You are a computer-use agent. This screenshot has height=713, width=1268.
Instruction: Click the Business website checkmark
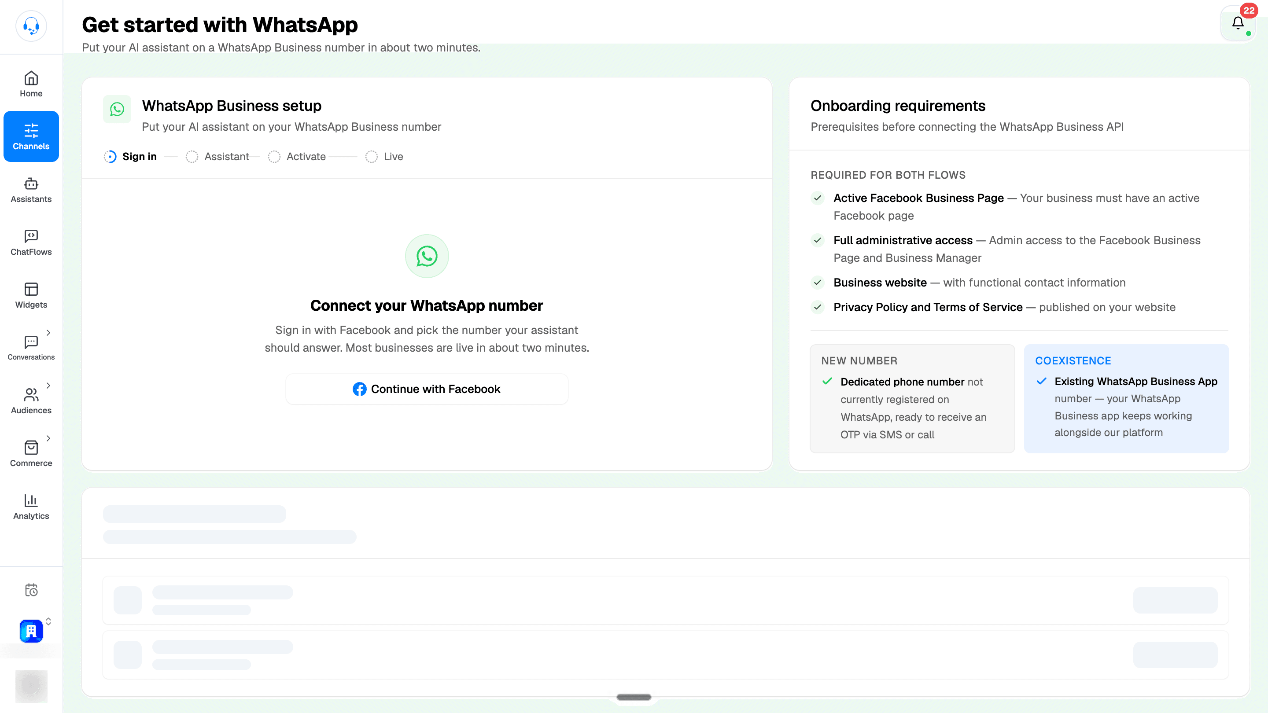(x=818, y=283)
